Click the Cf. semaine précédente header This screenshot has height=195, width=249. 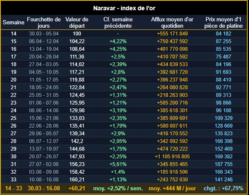118,23
